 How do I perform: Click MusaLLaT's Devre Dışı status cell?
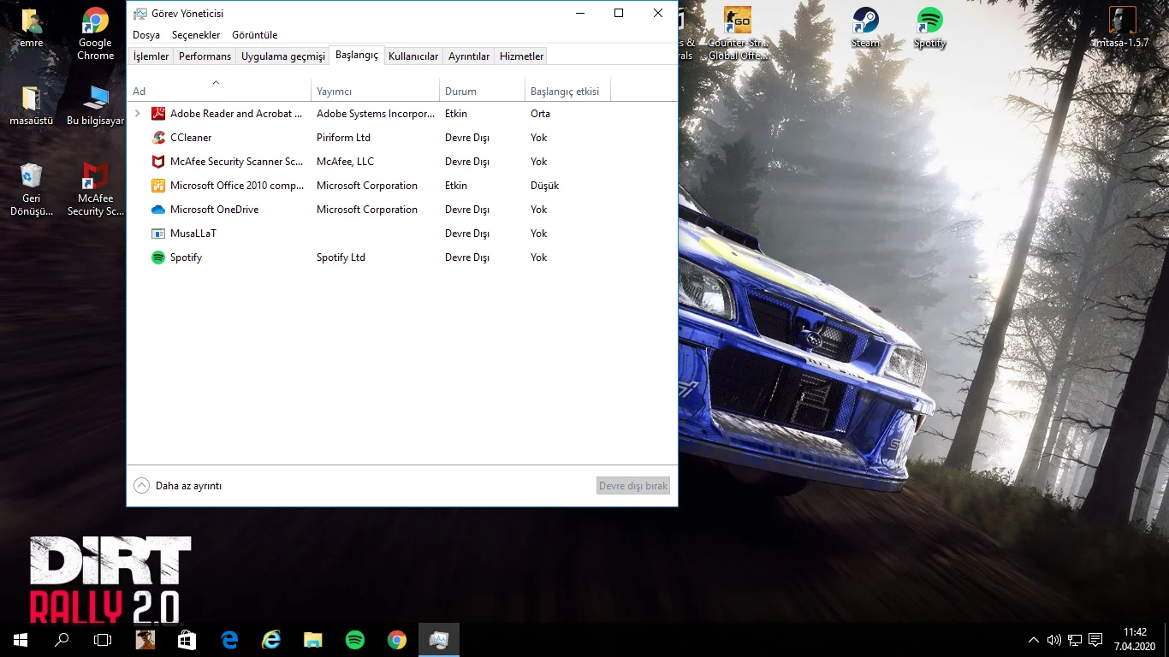click(x=467, y=234)
